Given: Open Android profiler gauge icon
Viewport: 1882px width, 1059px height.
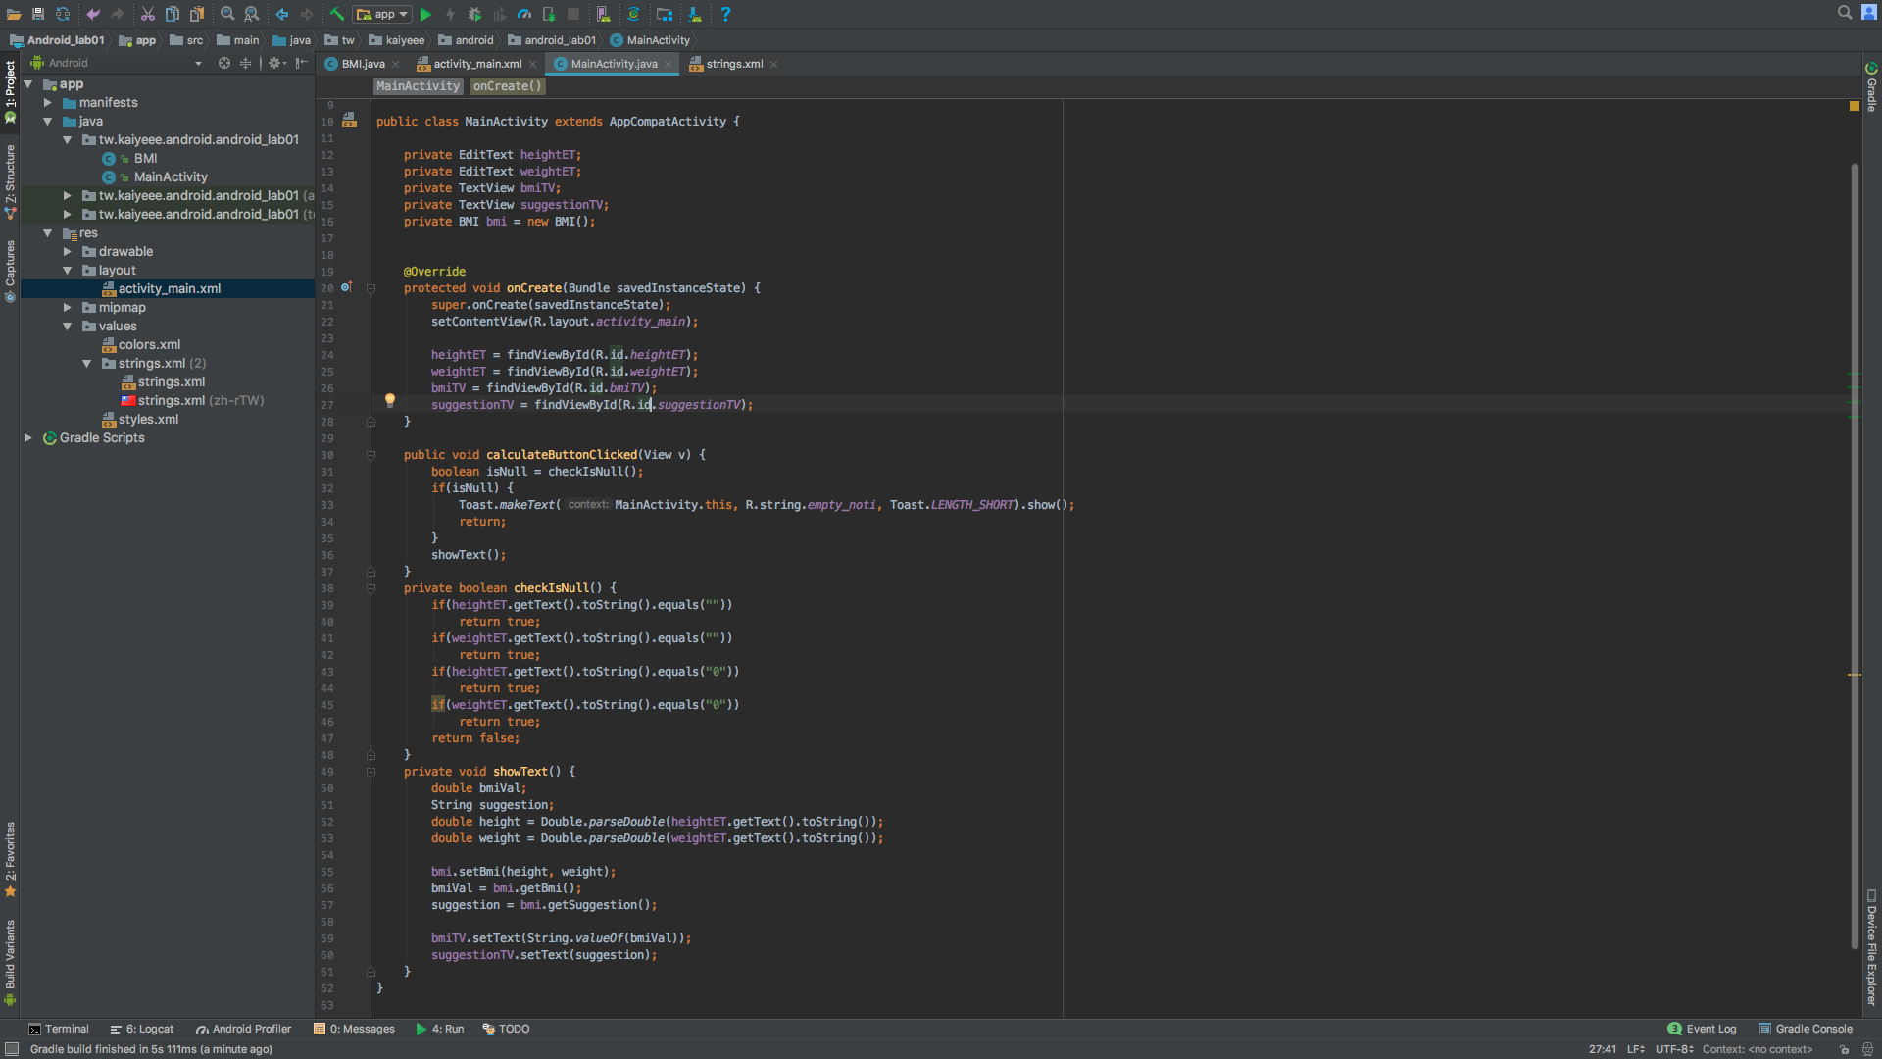Looking at the screenshot, I should point(524,14).
